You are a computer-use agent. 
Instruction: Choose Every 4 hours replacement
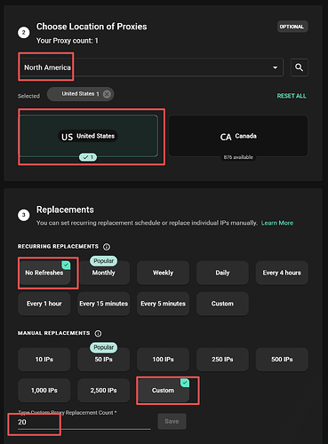(x=282, y=273)
